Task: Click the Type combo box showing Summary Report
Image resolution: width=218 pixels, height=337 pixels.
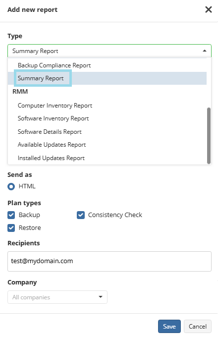Action: click(109, 51)
